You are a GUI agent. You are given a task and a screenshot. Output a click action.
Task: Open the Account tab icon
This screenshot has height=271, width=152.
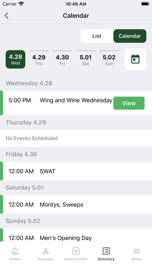click(x=46, y=251)
